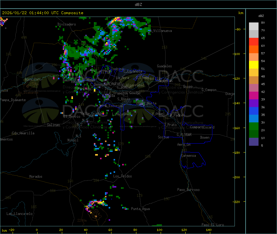The height and width of the screenshot is (234, 277).
Task: Click the -80 km vertical axis tick
Action: [238, 29]
